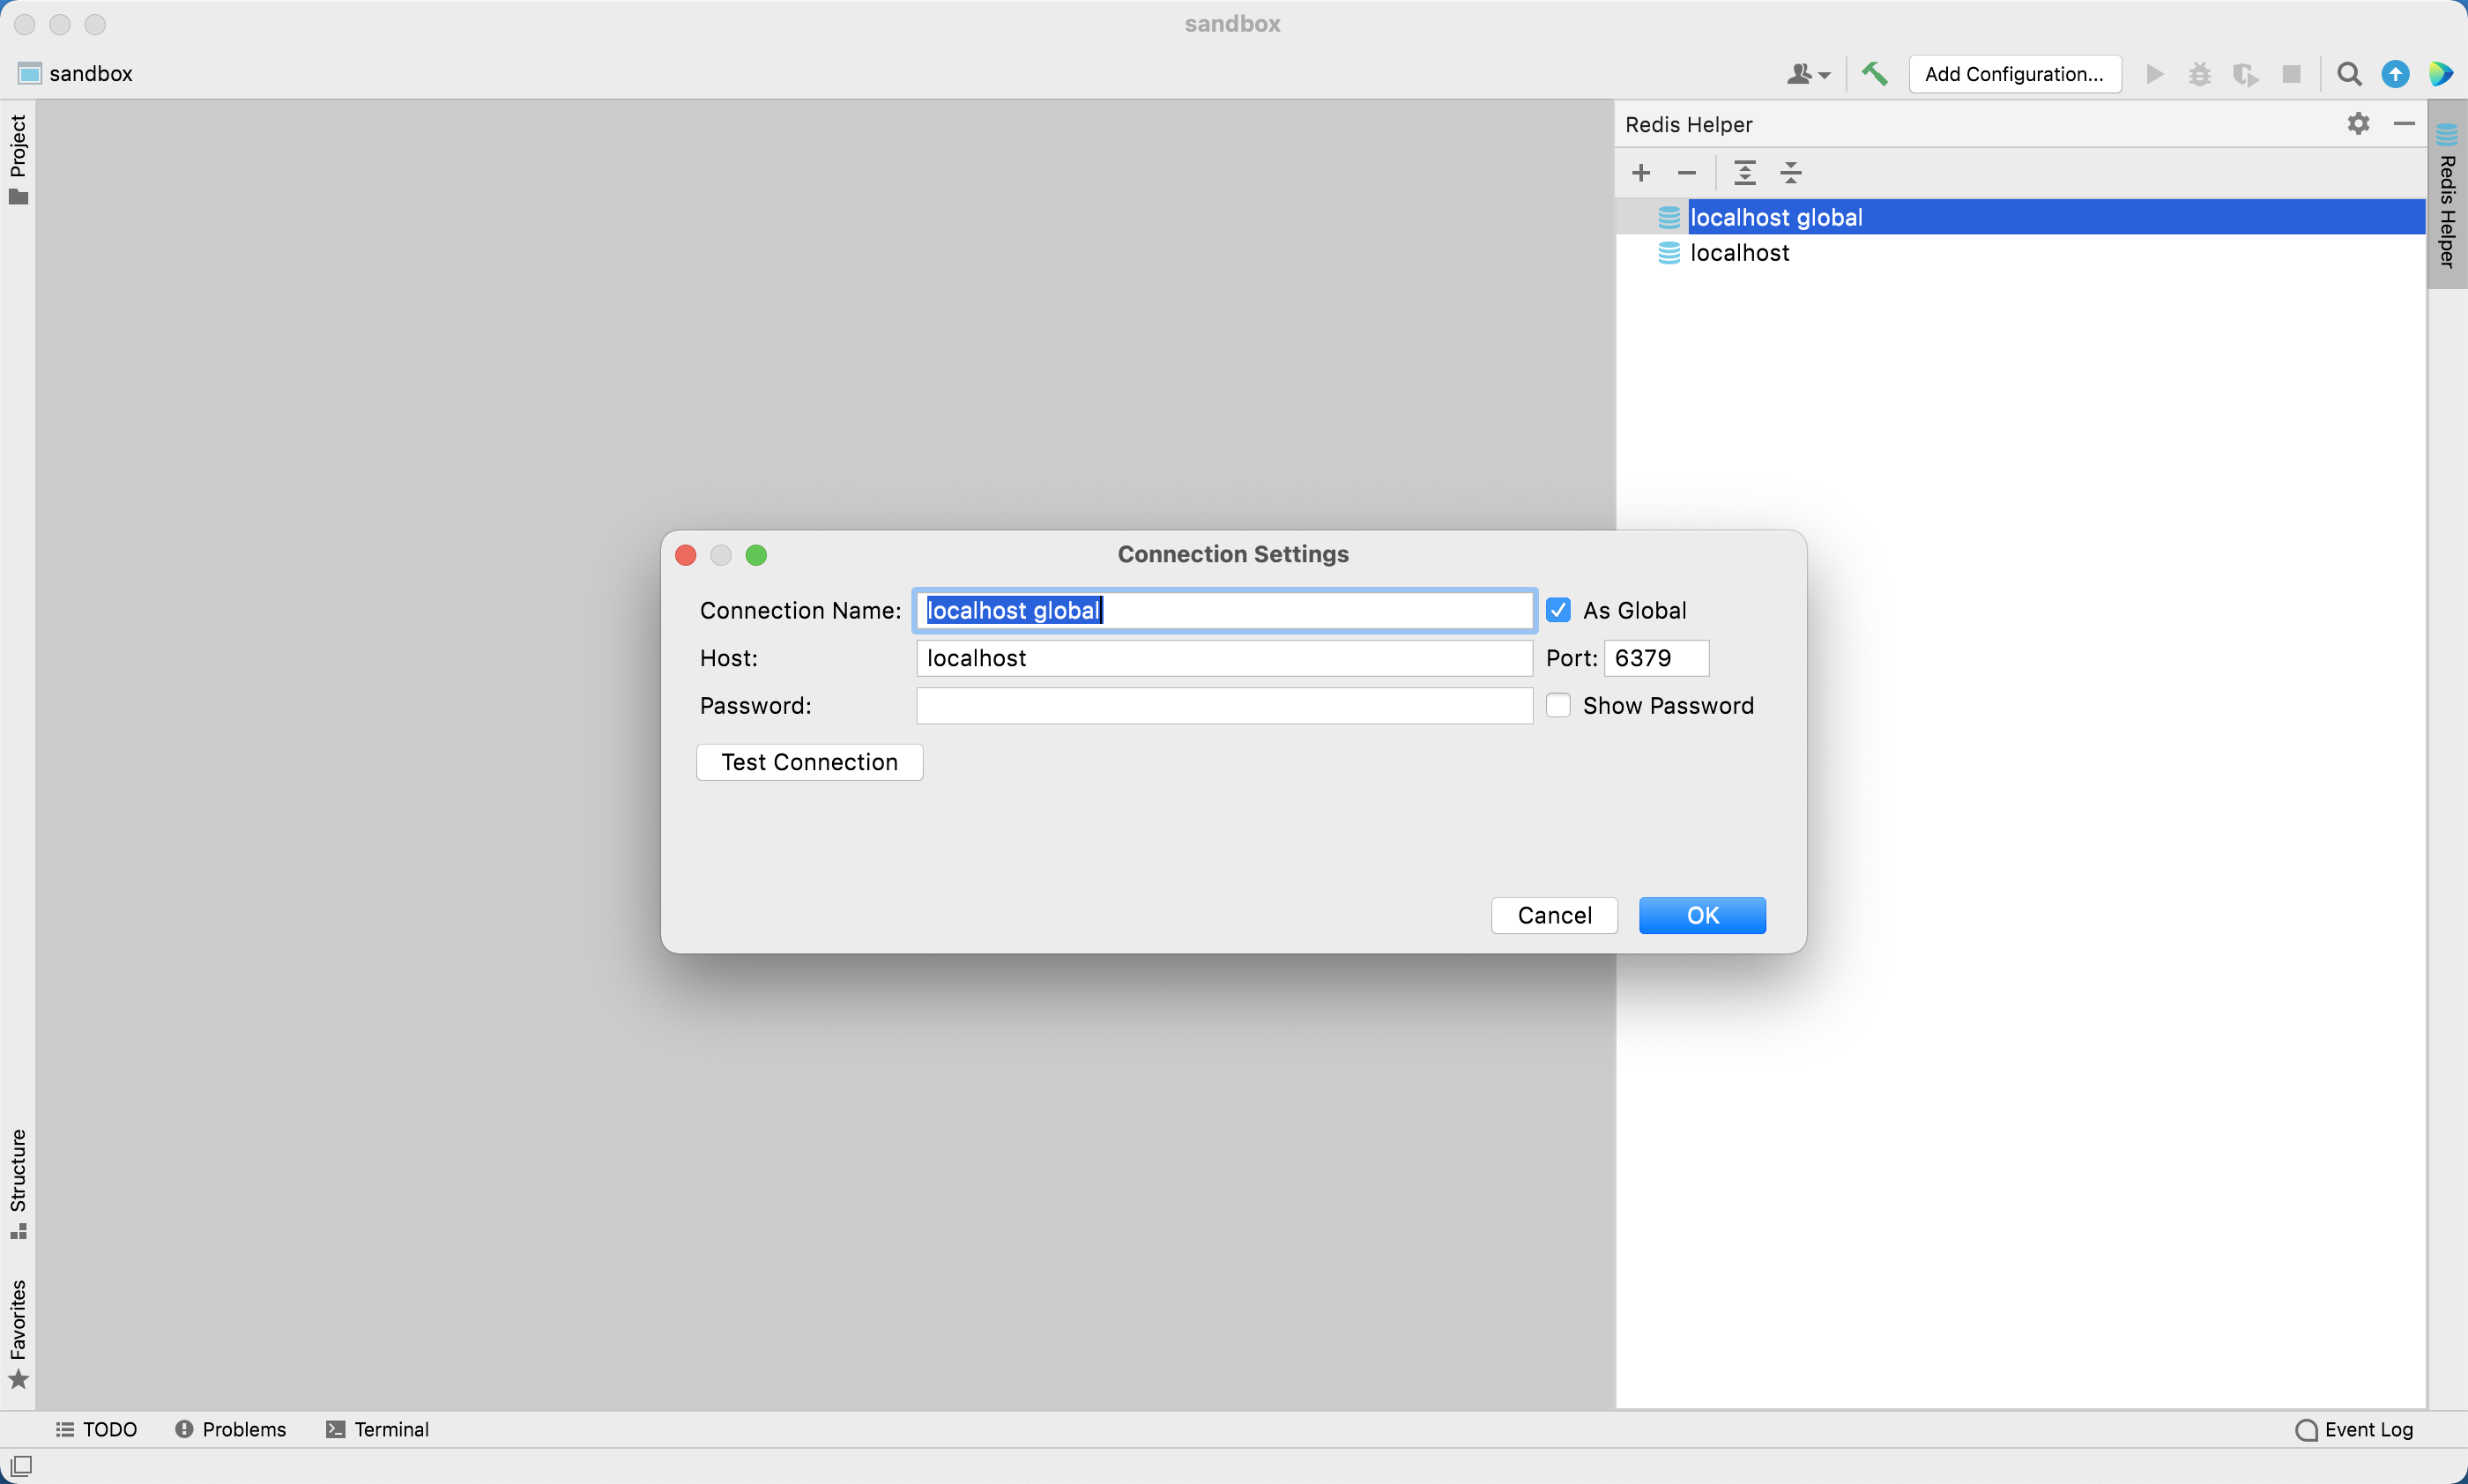Uncheck the As Global checkbox
The height and width of the screenshot is (1484, 2468).
tap(1558, 610)
